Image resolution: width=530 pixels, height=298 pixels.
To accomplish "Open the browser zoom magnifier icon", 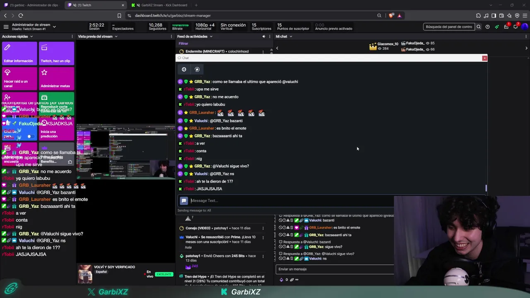I will tap(379, 15).
